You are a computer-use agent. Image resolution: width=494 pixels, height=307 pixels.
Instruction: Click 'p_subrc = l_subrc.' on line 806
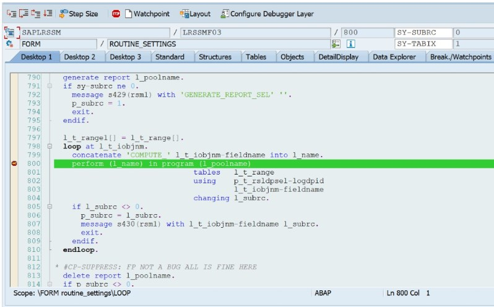pyautogui.click(x=121, y=215)
